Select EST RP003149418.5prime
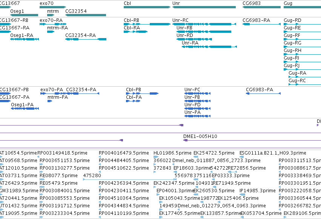The width and height of the screenshot is (321, 219). tap(38, 157)
